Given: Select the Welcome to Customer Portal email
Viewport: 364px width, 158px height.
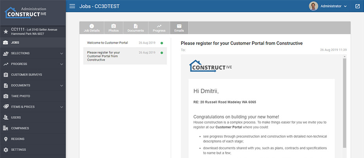Looking at the screenshot, I should point(125,43).
